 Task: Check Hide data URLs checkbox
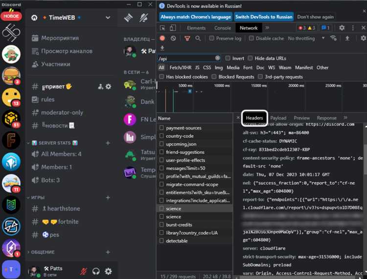coord(250,58)
